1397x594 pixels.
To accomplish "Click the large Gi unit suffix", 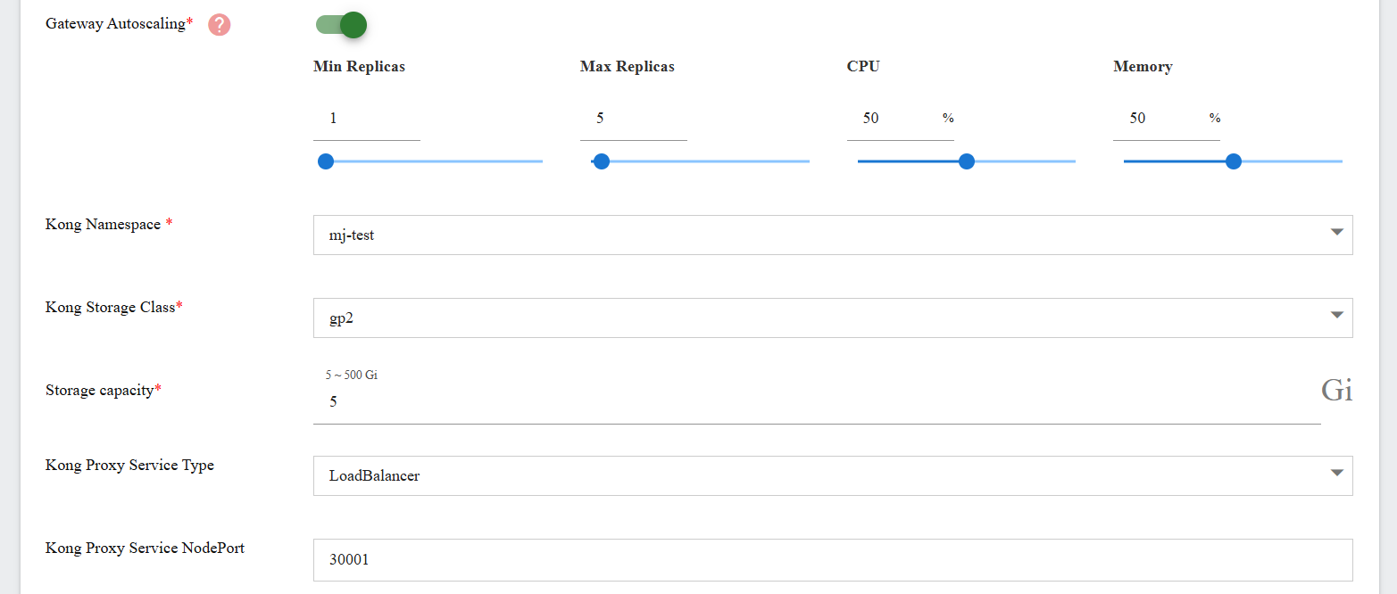I will point(1336,390).
